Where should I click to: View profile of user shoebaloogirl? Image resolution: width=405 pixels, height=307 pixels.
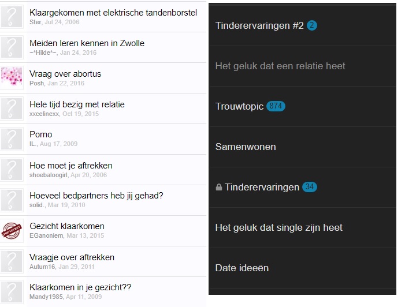(x=49, y=175)
